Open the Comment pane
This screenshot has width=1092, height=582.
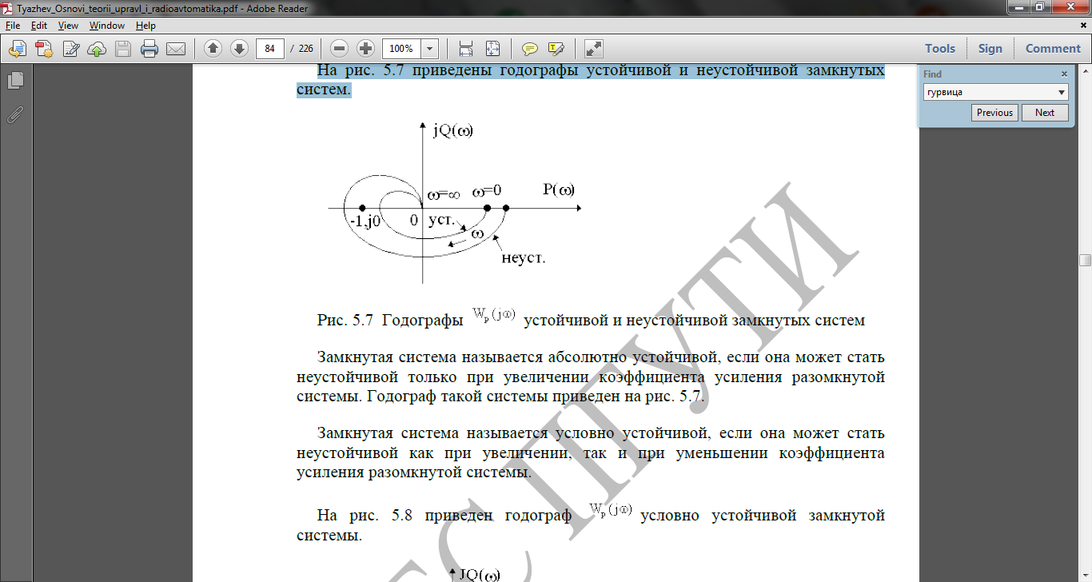(1053, 49)
